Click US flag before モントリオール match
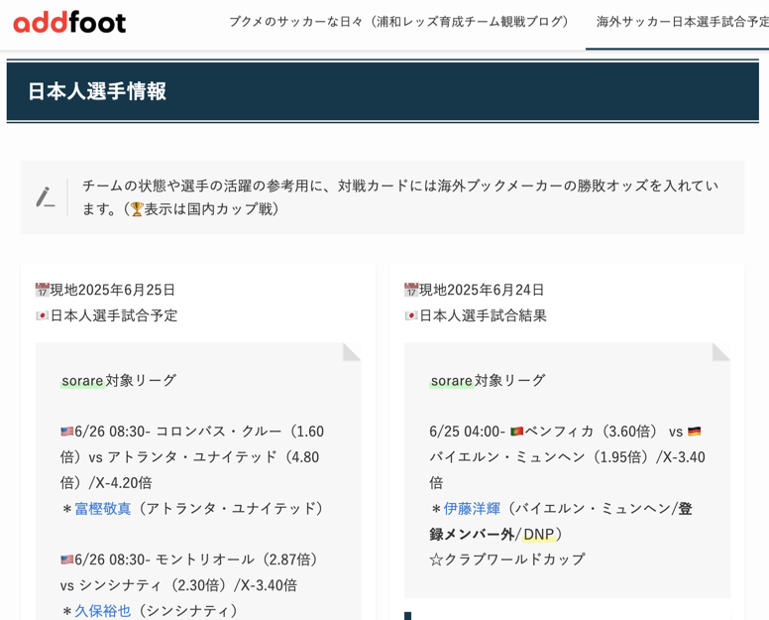This screenshot has height=620, width=769. click(x=67, y=559)
